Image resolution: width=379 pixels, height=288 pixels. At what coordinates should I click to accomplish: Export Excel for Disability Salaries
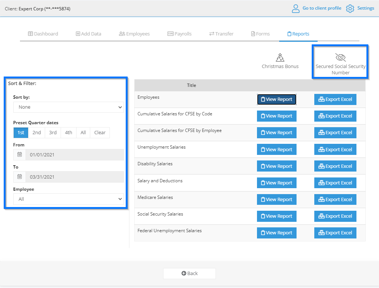click(335, 166)
